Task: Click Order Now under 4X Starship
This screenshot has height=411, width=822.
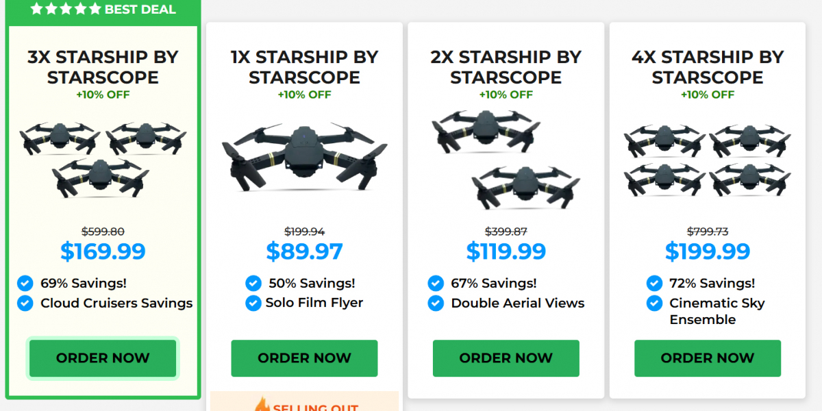Action: tap(707, 358)
